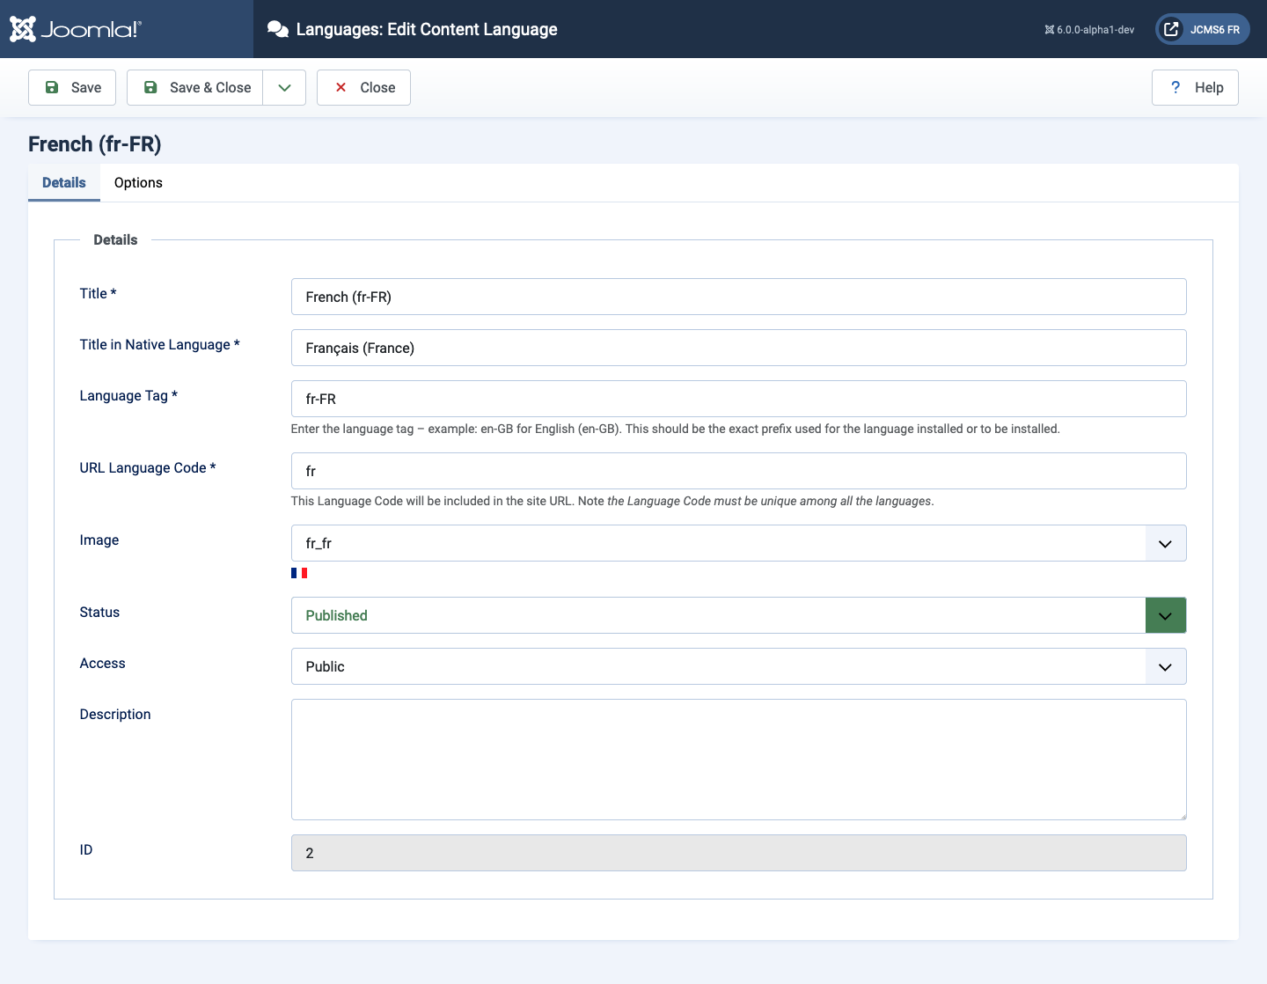Click the URL Language Code field

[738, 471]
